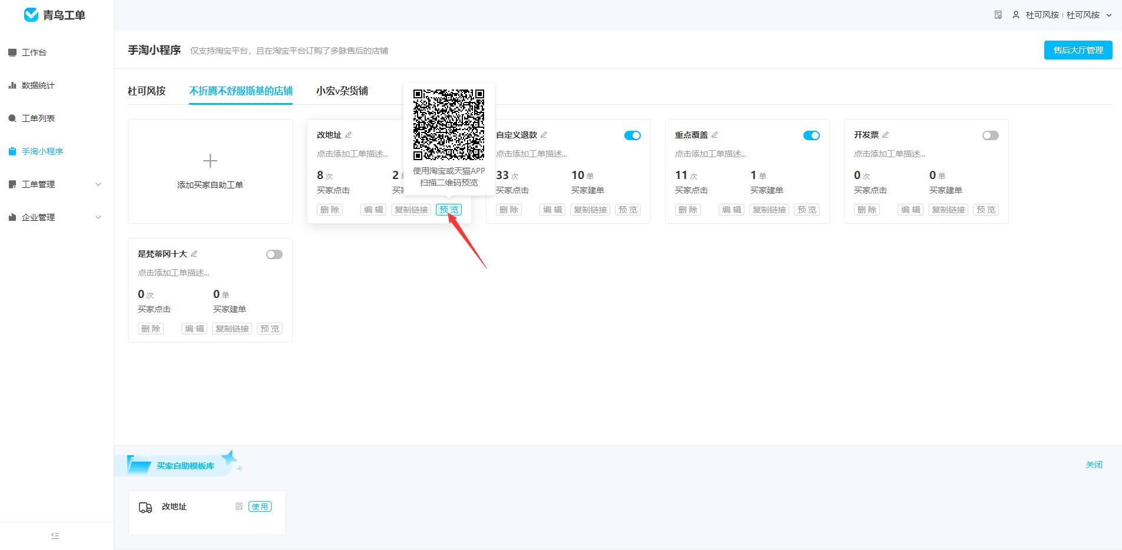This screenshot has width=1122, height=550.
Task: Open the document icon in top bar
Action: pyautogui.click(x=998, y=15)
